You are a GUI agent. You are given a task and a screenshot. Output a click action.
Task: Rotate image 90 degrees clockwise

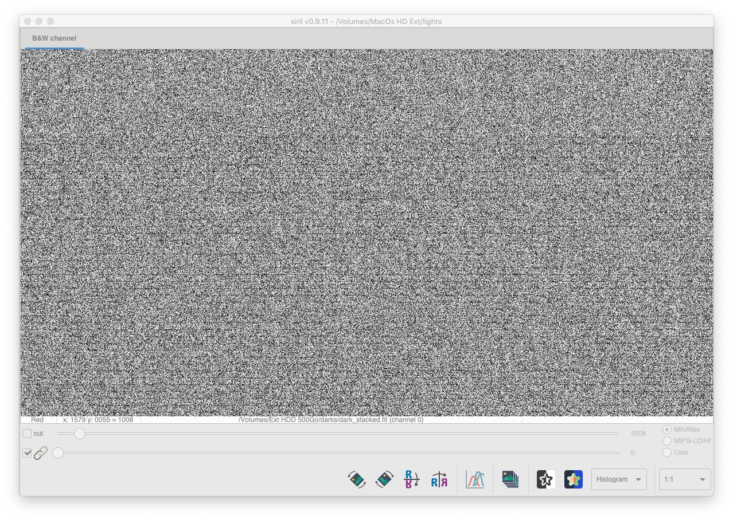click(x=384, y=479)
